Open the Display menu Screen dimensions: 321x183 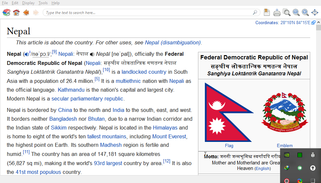pyautogui.click(x=28, y=3)
